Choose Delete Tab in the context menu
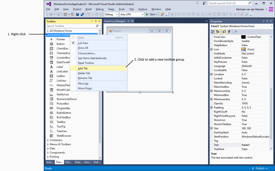This screenshot has height=171, width=275. coord(99,73)
